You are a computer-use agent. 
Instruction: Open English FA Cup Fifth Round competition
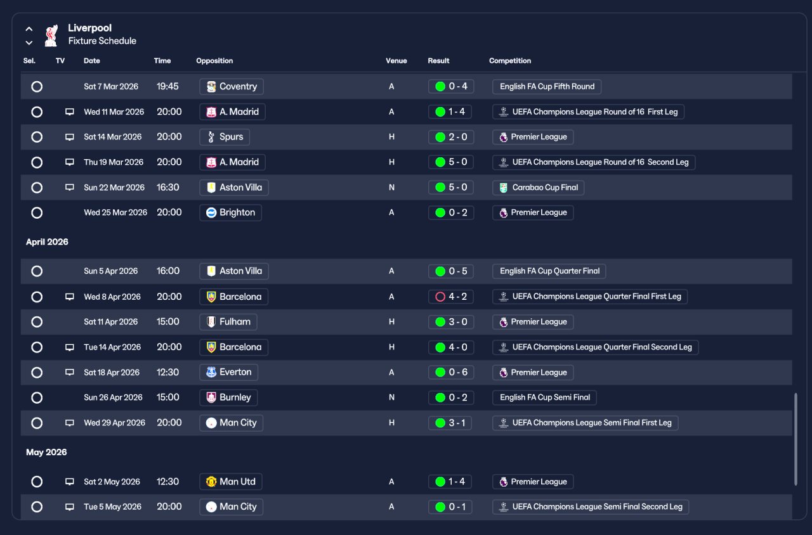tap(547, 86)
